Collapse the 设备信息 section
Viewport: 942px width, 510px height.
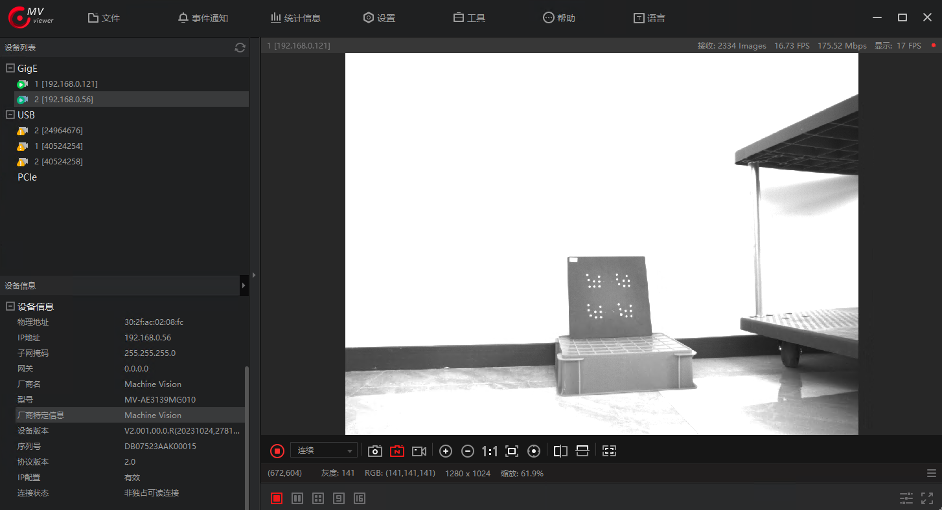9,306
